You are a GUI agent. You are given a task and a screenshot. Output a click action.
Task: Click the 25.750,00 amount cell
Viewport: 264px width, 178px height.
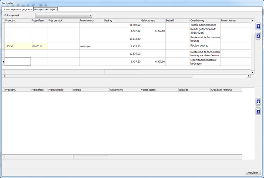122,25
